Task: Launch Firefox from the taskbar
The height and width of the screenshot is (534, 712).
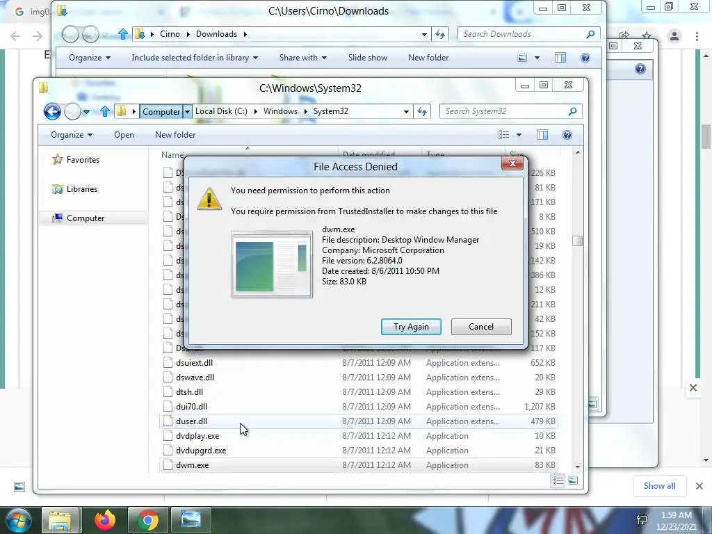Action: [104, 520]
